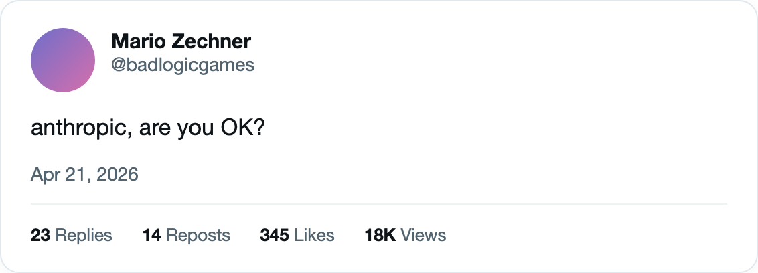Screen dimensions: 758x273
Task: Click "OK?" at the tweet's end
Action: pyautogui.click(x=242, y=128)
